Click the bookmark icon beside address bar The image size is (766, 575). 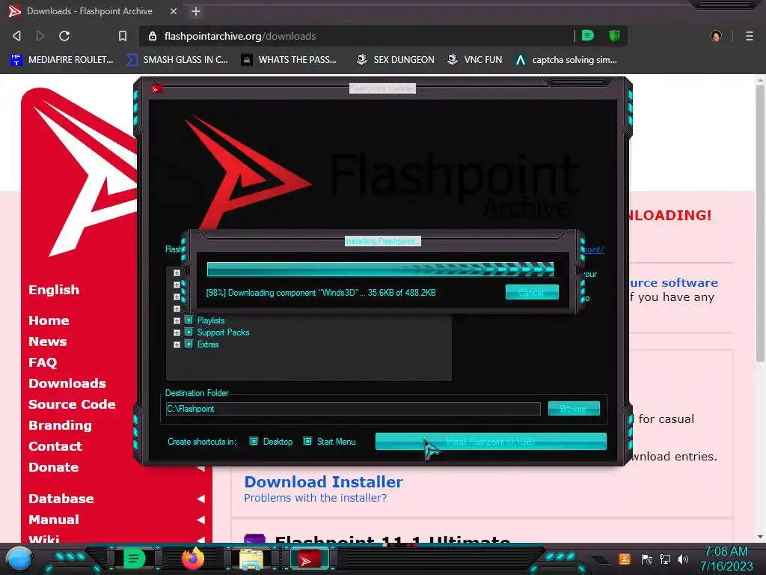[x=123, y=36]
